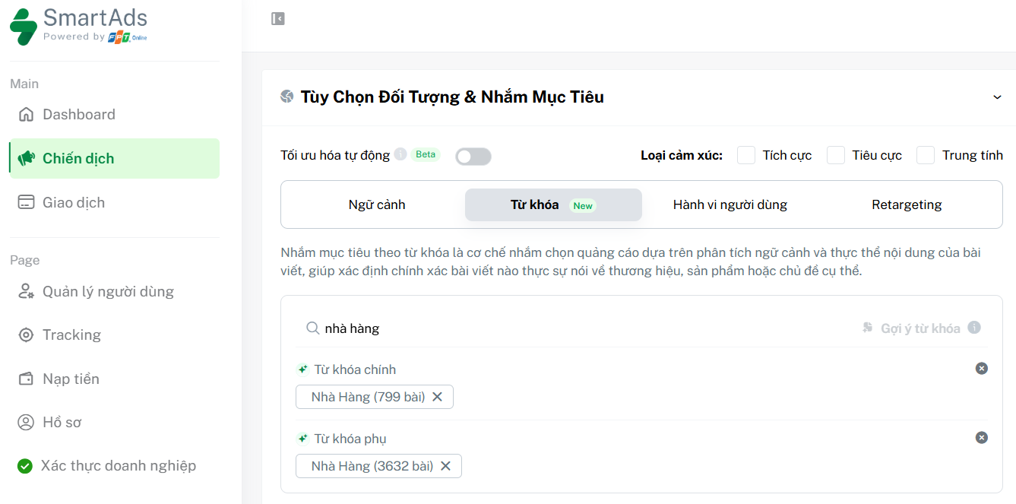The image size is (1016, 504).
Task: Enable the Tối ưu hóa tự động toggle
Action: 473,156
